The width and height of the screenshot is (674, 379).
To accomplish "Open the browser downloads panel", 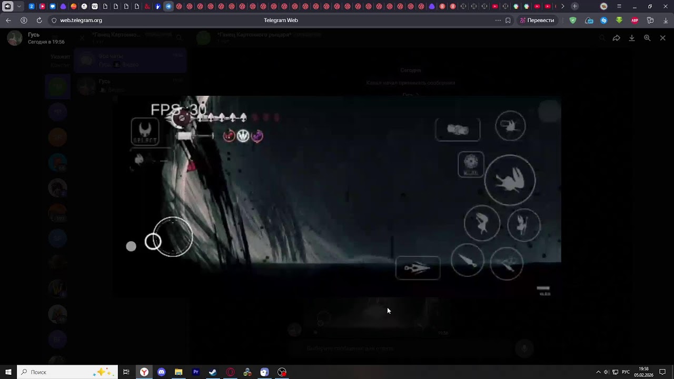I will coord(666,21).
